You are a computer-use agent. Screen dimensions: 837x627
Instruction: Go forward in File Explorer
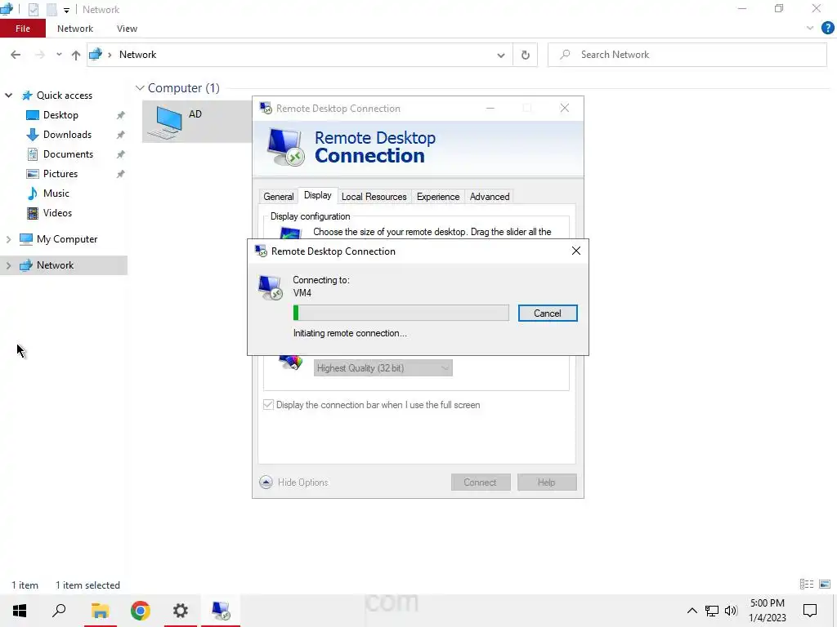pyautogui.click(x=39, y=55)
